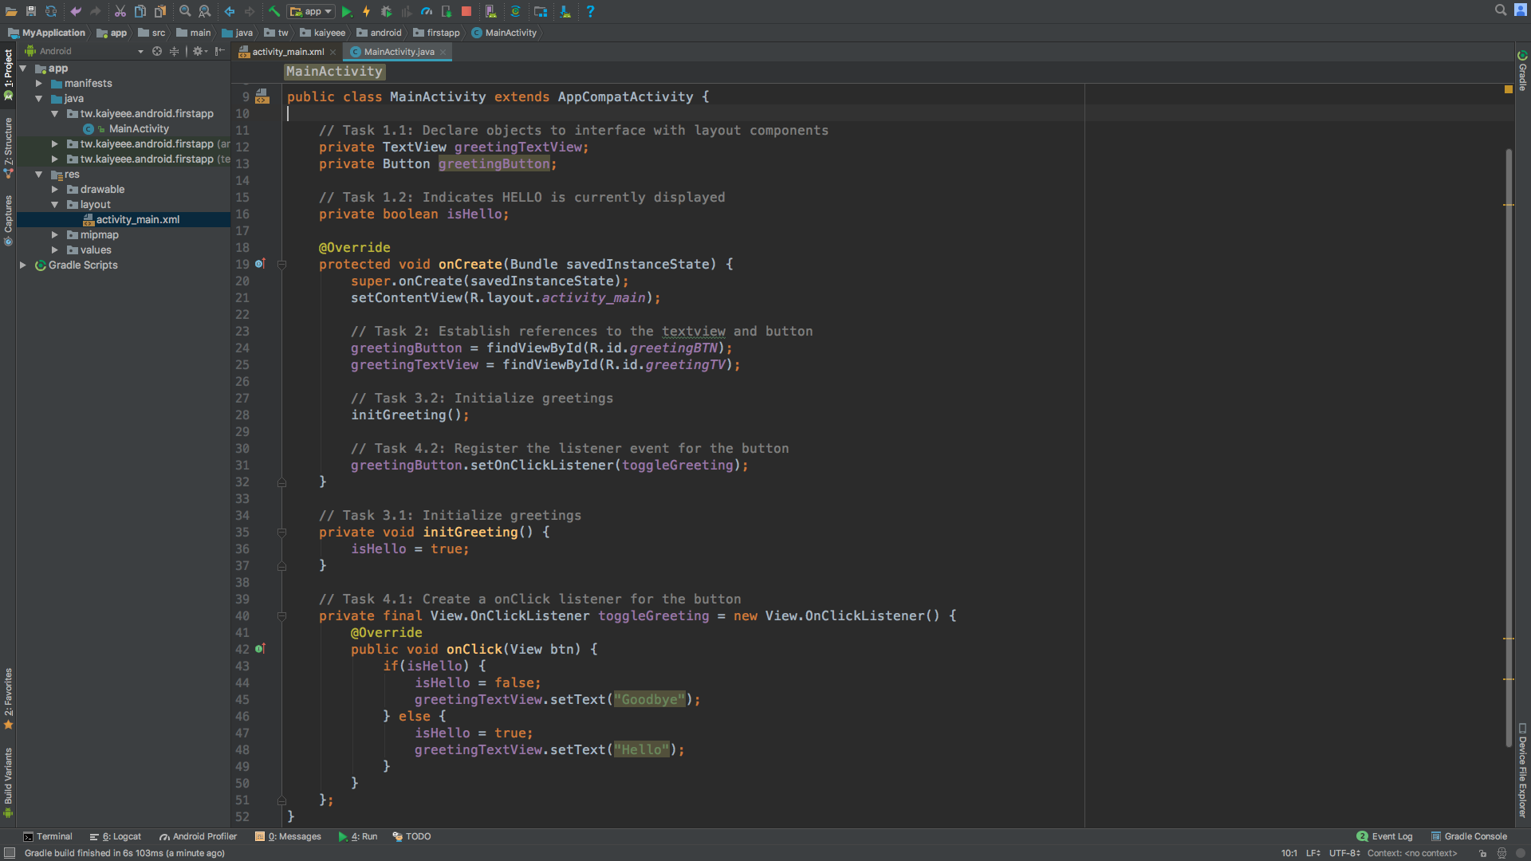Screen dimensions: 1531x861
Task: Click the firstapp breadcrumb item
Action: pyautogui.click(x=436, y=33)
